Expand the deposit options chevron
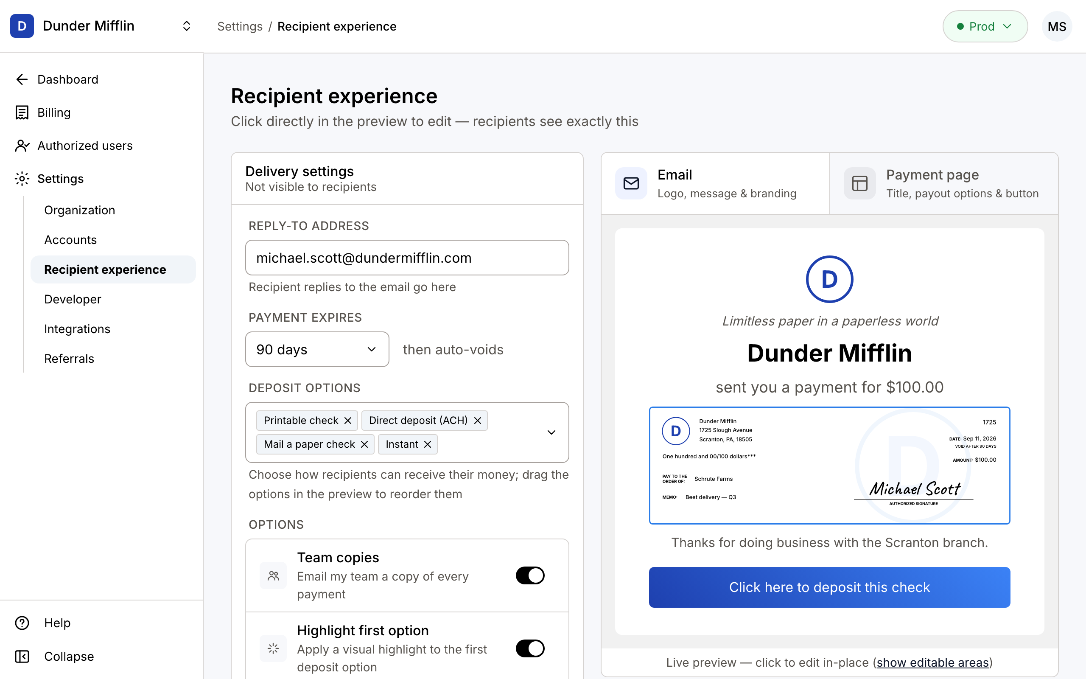Viewport: 1086px width, 679px height. point(551,432)
